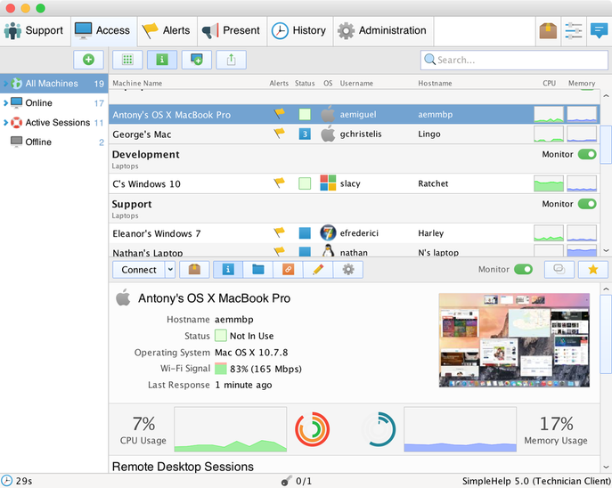Open the chat message icon in top bar
Screen dimensions: 612x488
(x=599, y=31)
